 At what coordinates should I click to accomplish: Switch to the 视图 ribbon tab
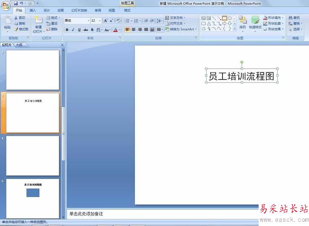pos(112,10)
